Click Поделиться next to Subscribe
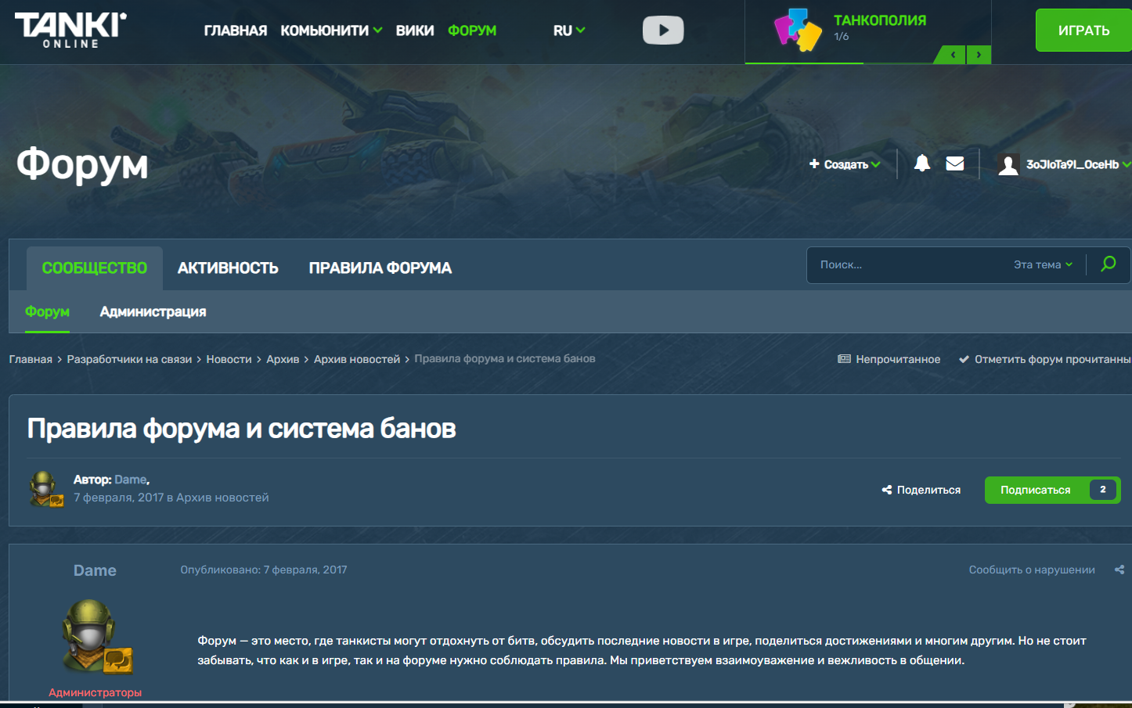Image resolution: width=1132 pixels, height=708 pixels. pos(921,490)
